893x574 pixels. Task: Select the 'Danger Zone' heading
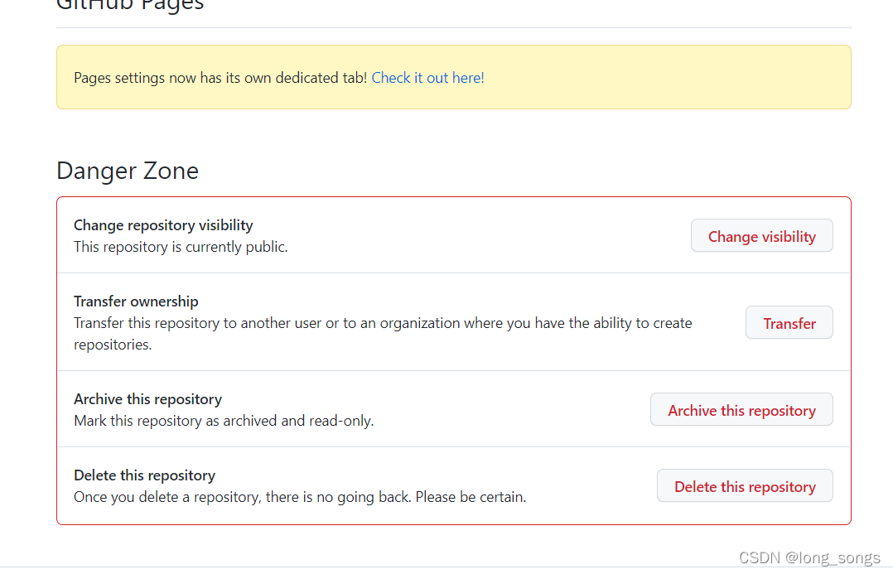coord(128,171)
